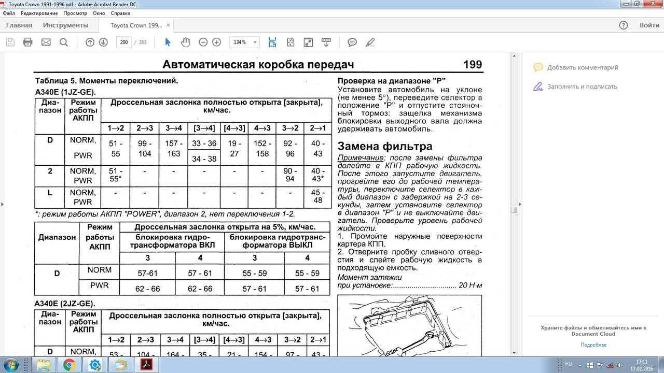664x373 pixels.
Task: Zoom out with the minus icon
Action: (203, 42)
